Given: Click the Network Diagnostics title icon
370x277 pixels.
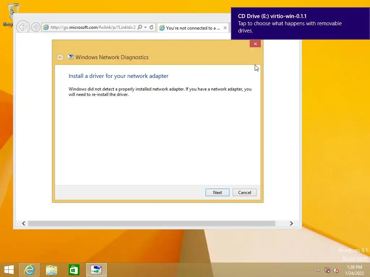Looking at the screenshot, I should pyautogui.click(x=70, y=57).
